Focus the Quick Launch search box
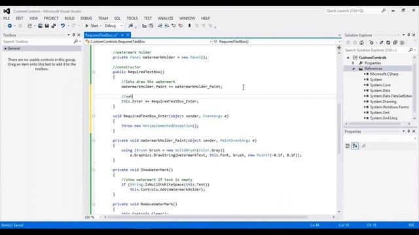The image size is (419, 235). coord(355,10)
